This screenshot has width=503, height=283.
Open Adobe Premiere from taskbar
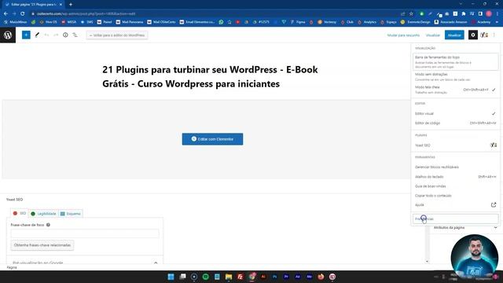pos(286,277)
